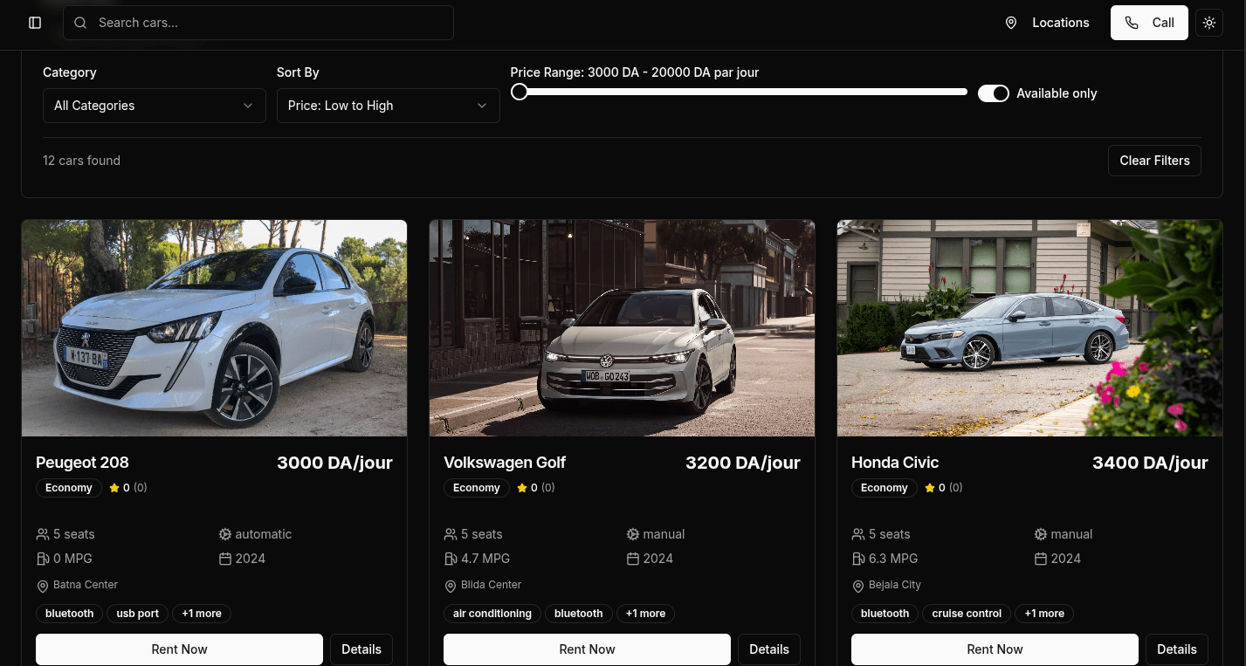
Task: Click the Economy badge on Volkswagen Golf
Action: tap(477, 488)
